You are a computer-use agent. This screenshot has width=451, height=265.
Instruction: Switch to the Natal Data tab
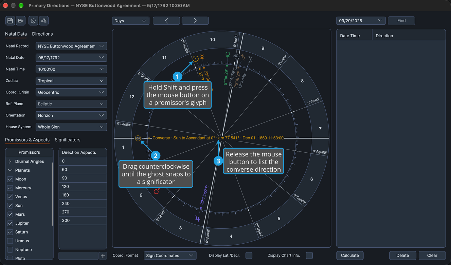pos(16,34)
